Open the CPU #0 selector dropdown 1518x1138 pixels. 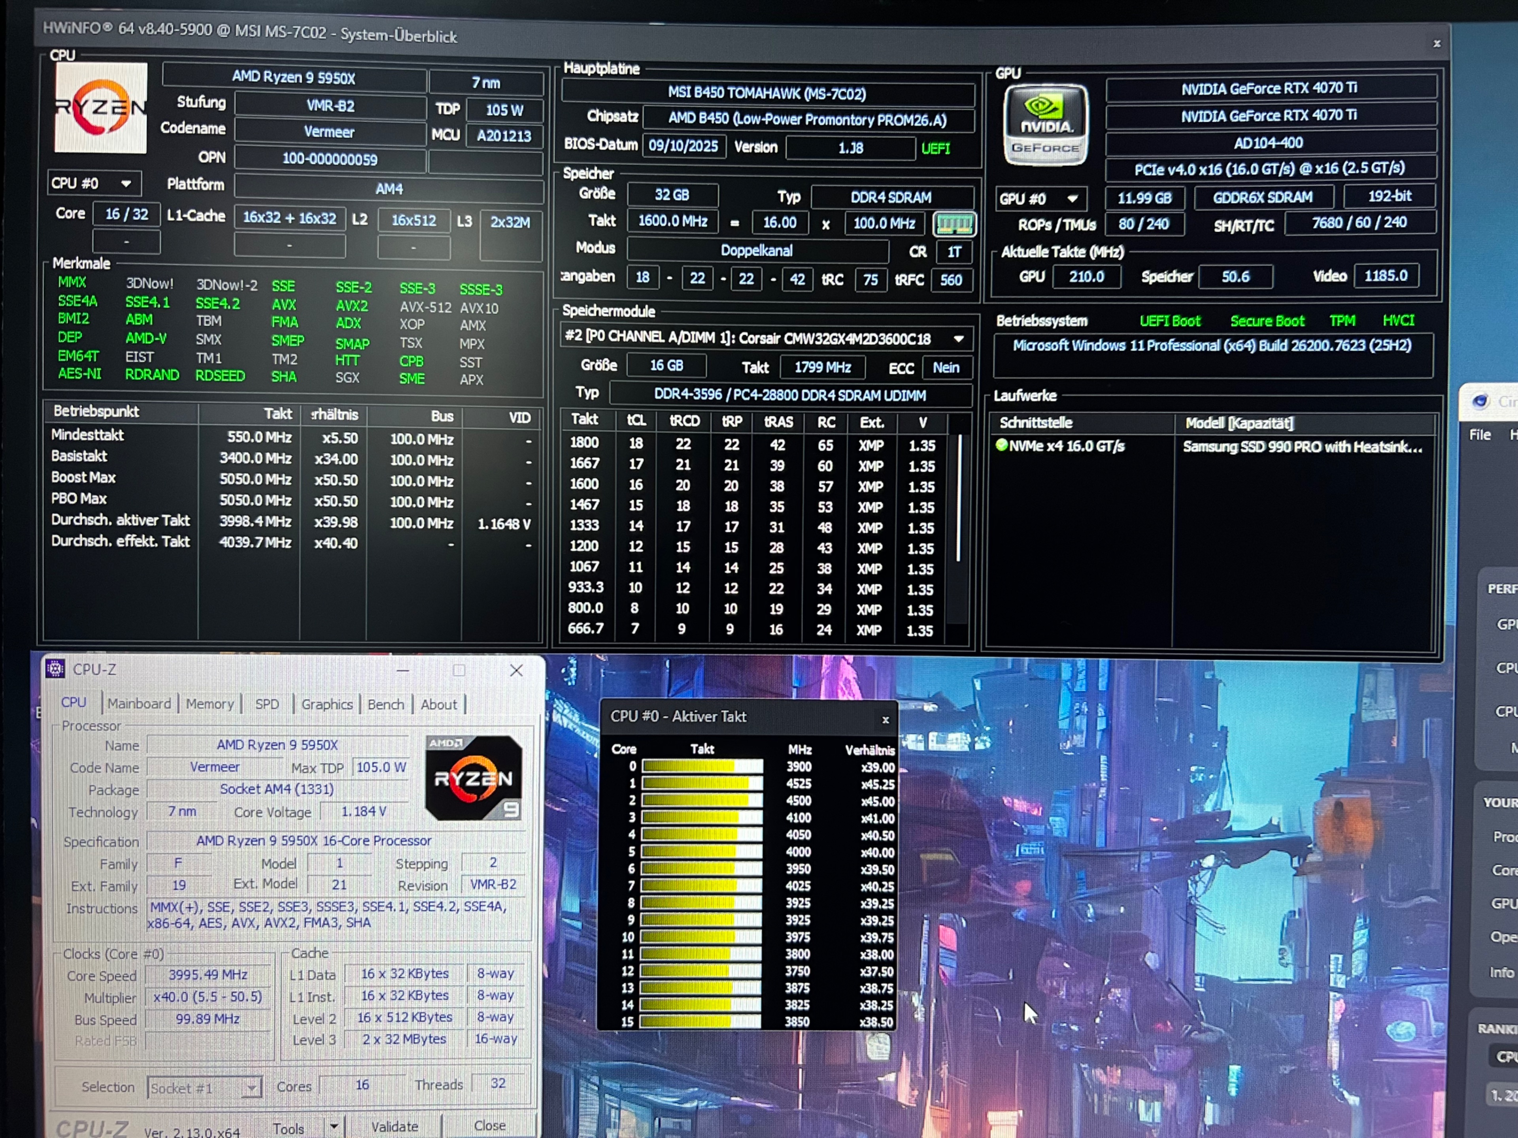[126, 184]
